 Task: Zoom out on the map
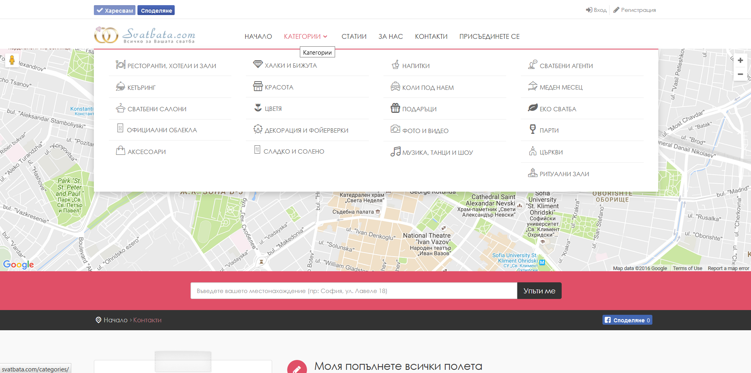click(x=740, y=74)
